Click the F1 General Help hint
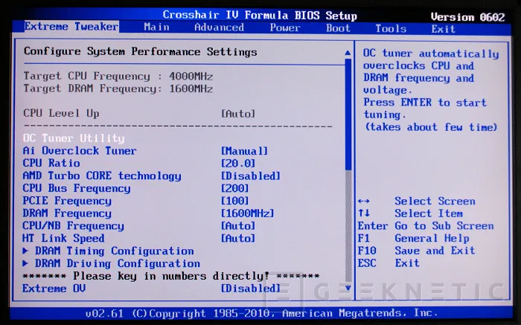 414,238
